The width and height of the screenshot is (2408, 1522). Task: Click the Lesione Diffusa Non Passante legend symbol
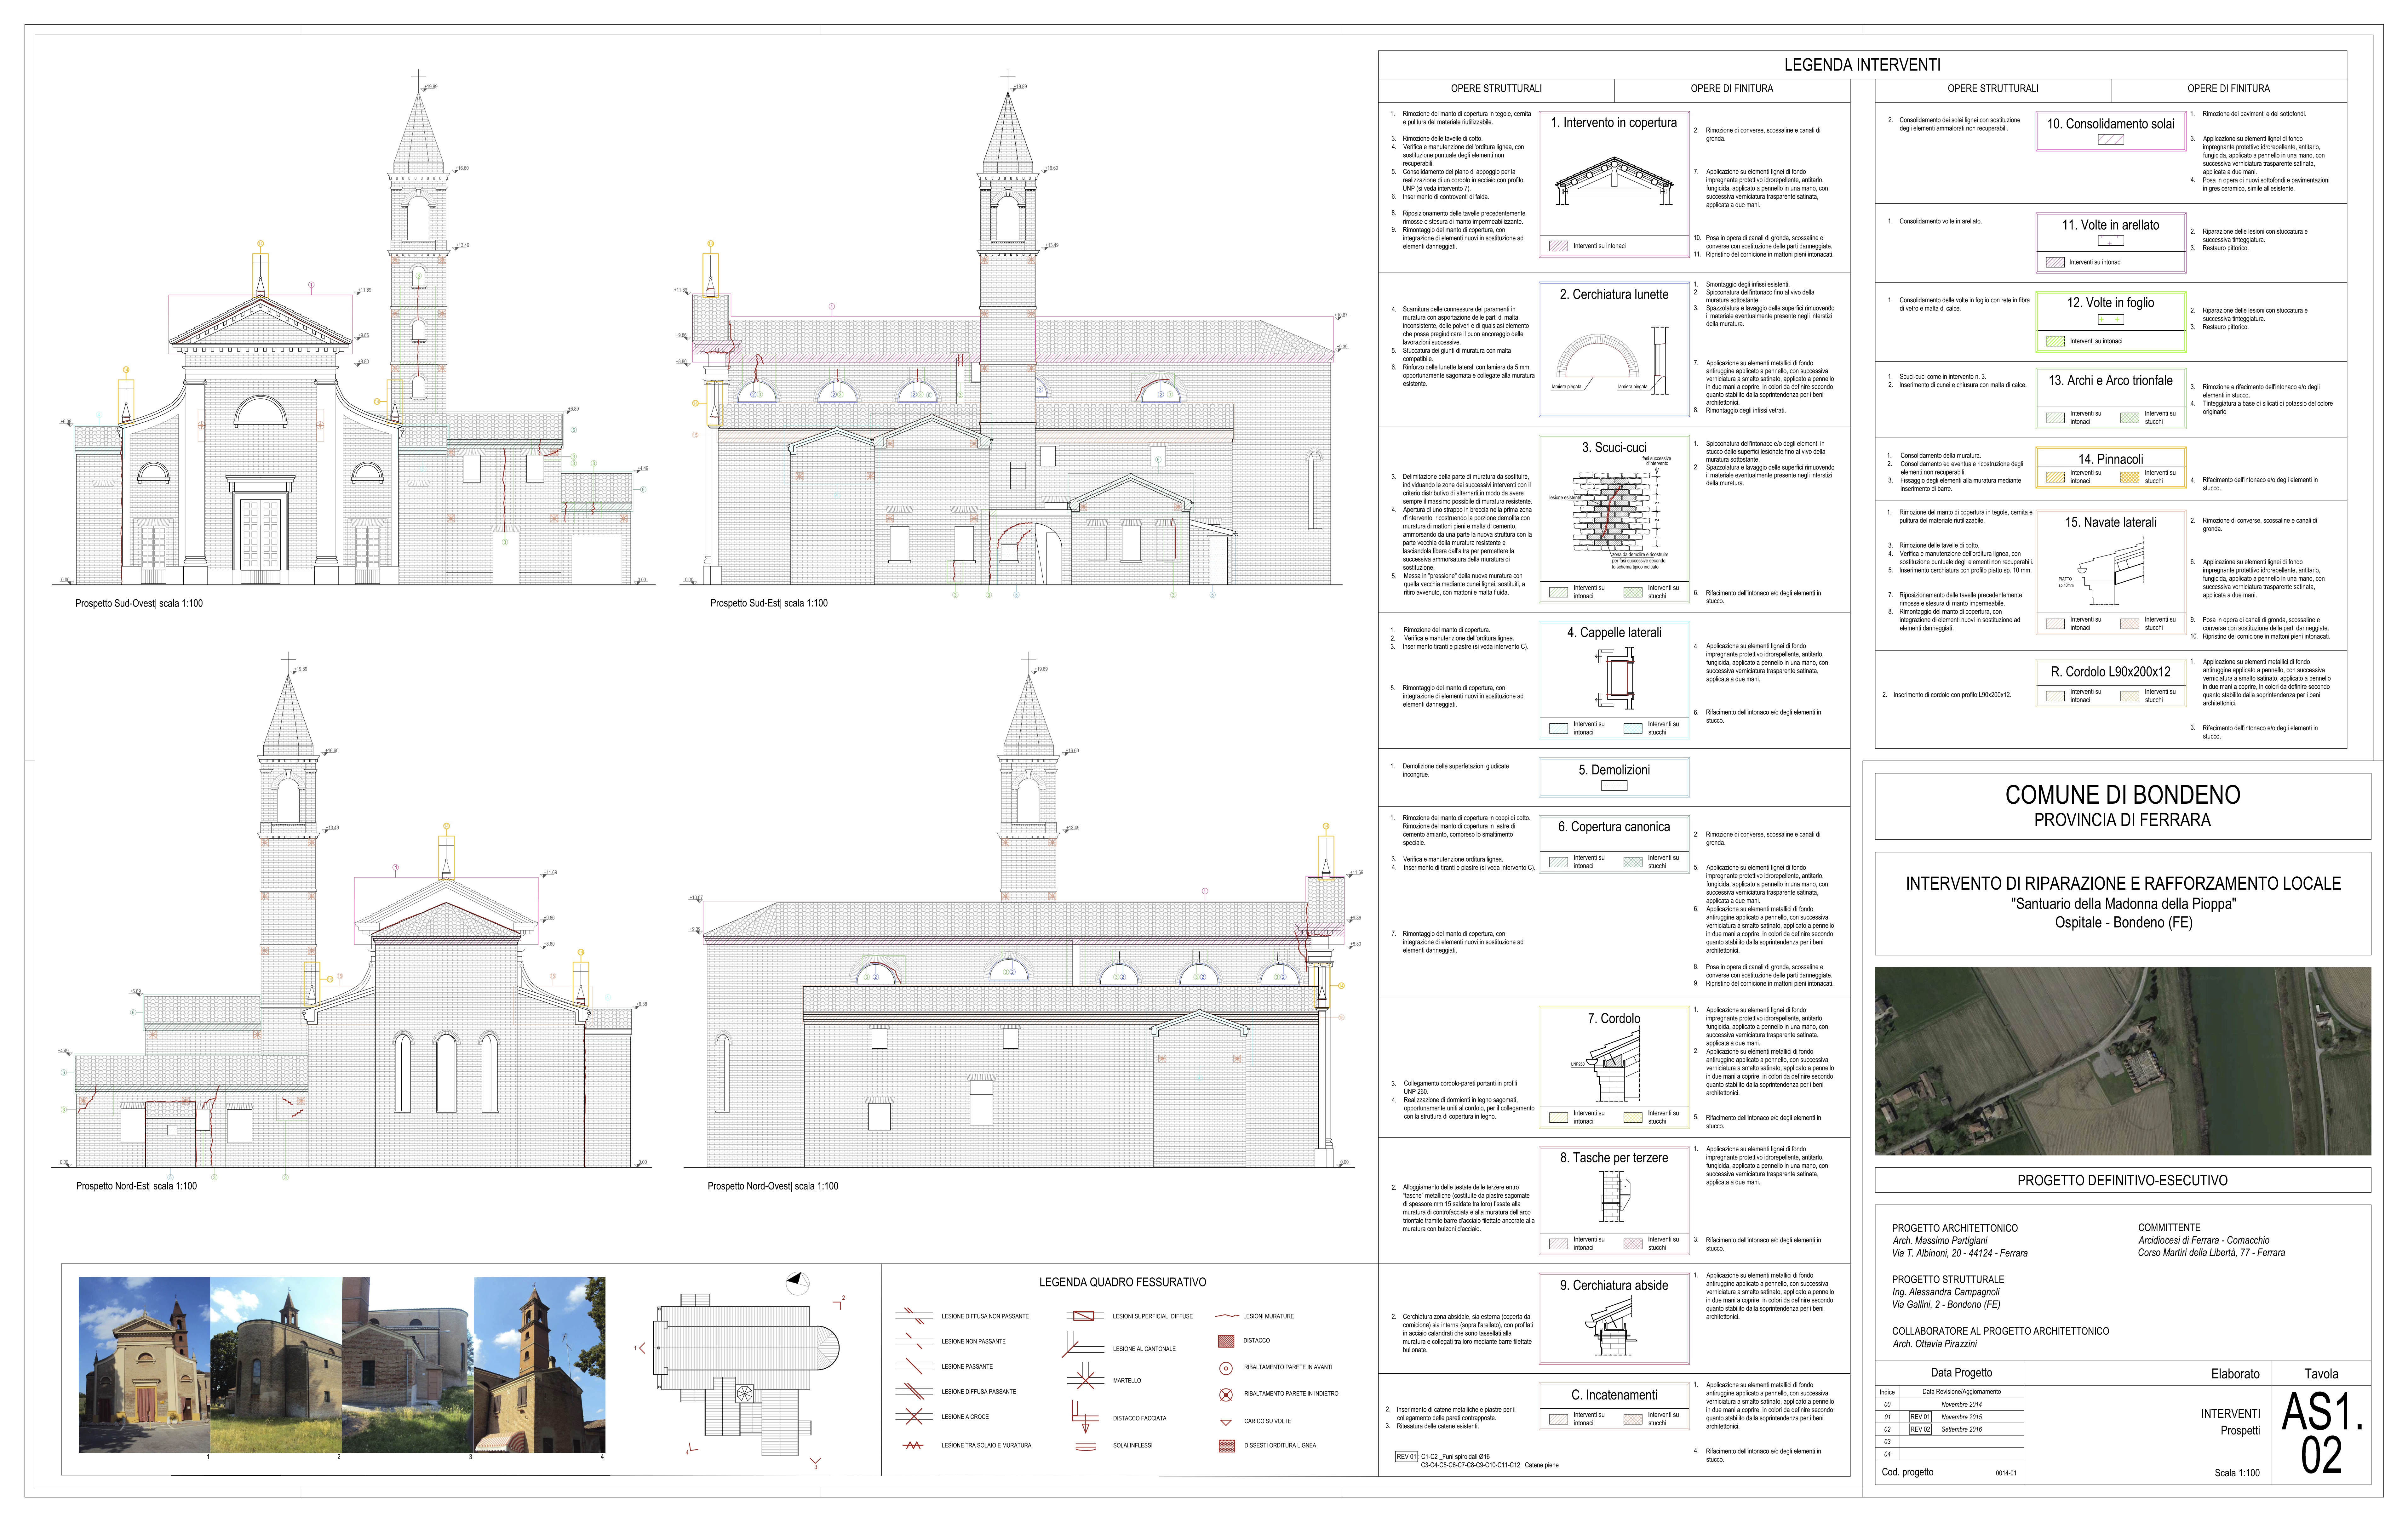(914, 1316)
